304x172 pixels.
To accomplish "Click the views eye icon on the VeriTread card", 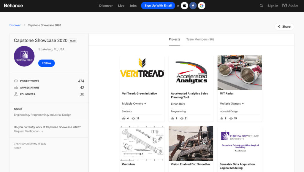I will coord(133,118).
